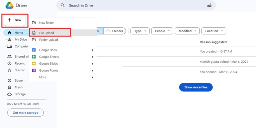Image resolution: width=256 pixels, height=128 pixels.
Task: Click the Google Drive logo
Action: [x=9, y=5]
